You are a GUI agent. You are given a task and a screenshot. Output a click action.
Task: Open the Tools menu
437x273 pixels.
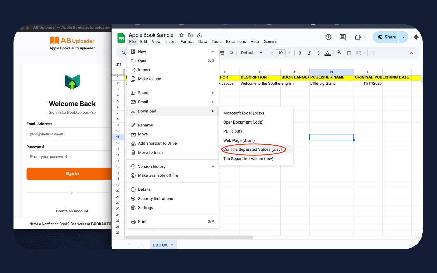click(216, 42)
